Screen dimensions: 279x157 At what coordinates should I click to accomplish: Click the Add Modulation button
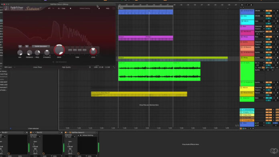(60, 62)
